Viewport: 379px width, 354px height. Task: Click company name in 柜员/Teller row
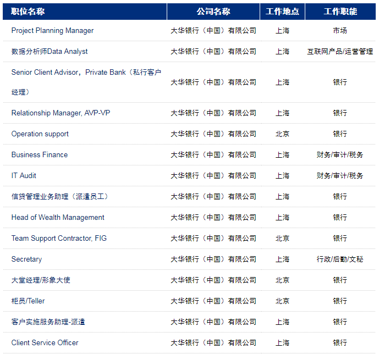[213, 301]
